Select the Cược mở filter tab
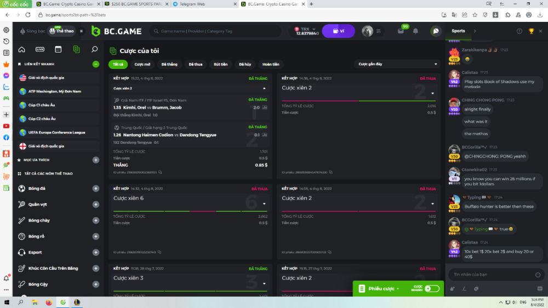The width and height of the screenshot is (548, 308). pos(142,65)
